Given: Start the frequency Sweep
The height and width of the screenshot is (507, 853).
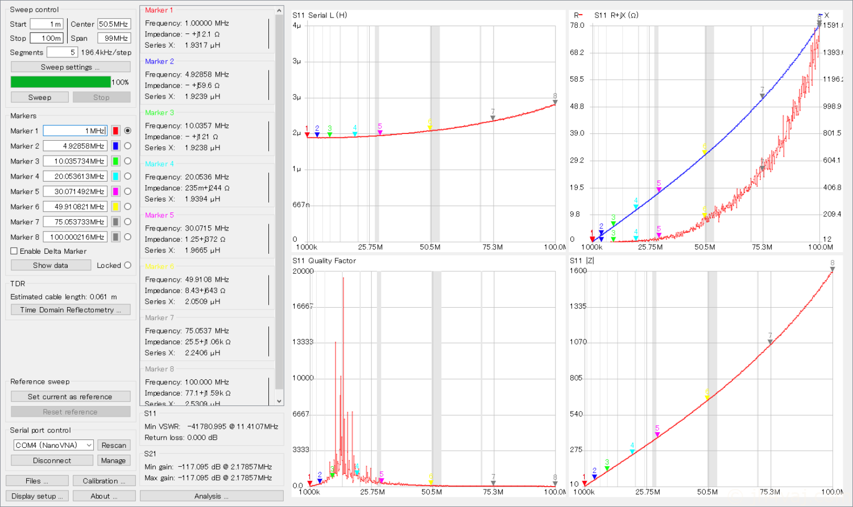Looking at the screenshot, I should click(x=40, y=97).
